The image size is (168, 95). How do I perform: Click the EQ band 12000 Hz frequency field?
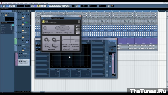click(x=86, y=74)
